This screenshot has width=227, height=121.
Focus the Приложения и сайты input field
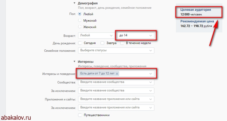(x=116, y=99)
